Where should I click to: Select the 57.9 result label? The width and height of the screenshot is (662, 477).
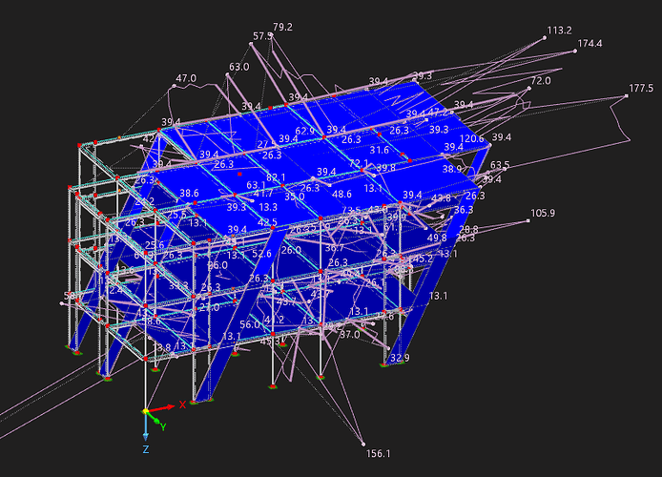262,36
